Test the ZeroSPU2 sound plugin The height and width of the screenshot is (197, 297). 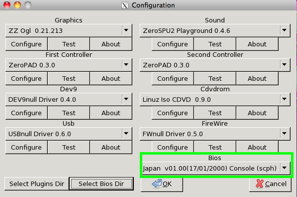coord(215,44)
